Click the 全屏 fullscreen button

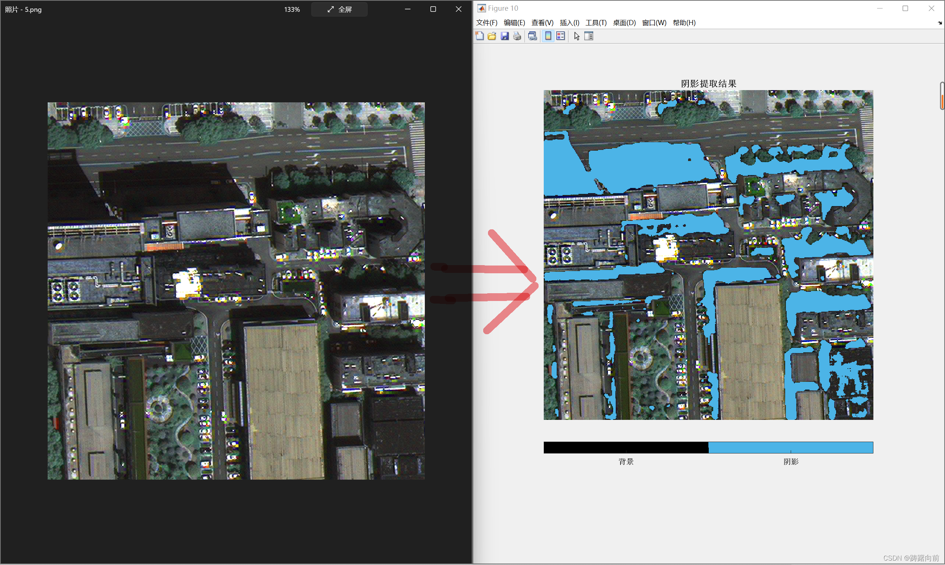pyautogui.click(x=340, y=9)
